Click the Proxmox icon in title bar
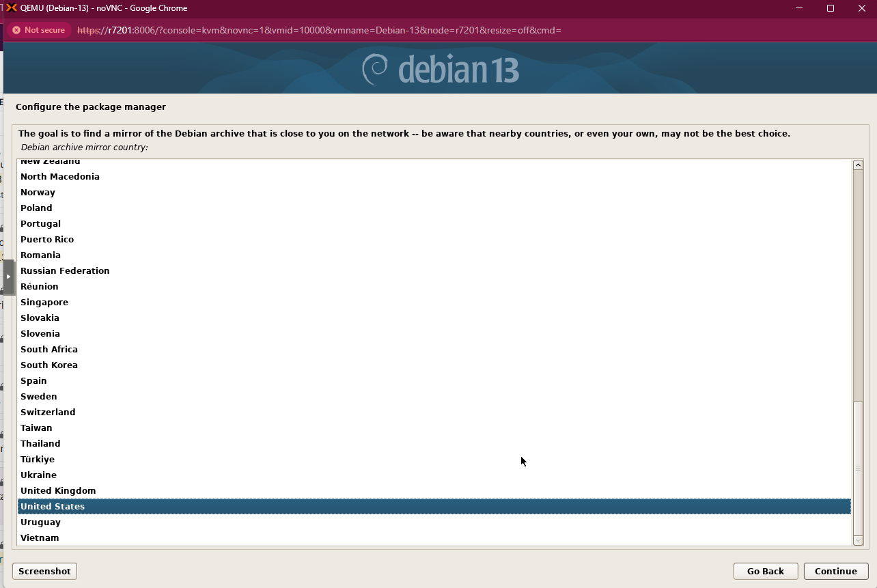This screenshot has height=588, width=877. click(11, 8)
